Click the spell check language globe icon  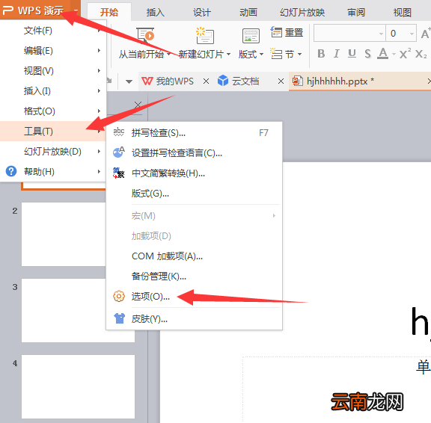click(119, 152)
